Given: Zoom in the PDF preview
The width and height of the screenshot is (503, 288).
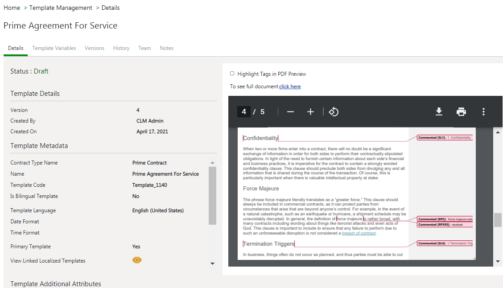Looking at the screenshot, I should point(311,111).
